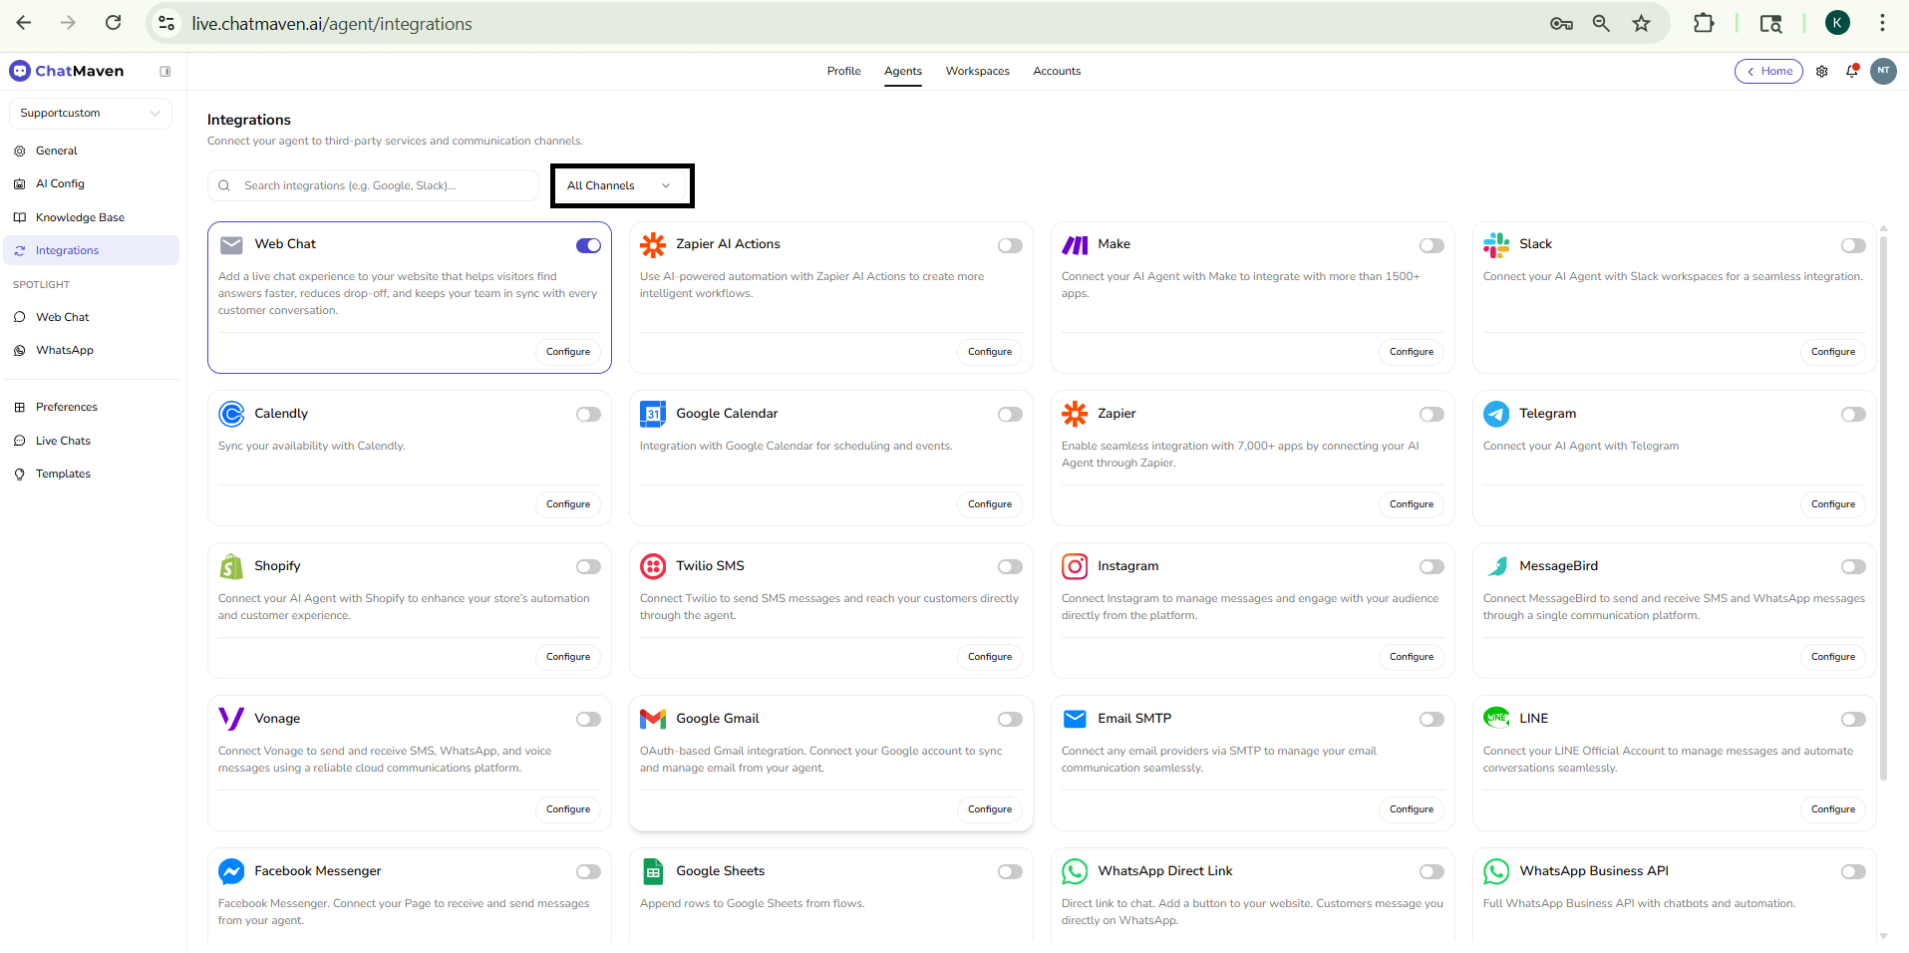Viewport: 1909px width, 953px height.
Task: Select the Zapier AI Actions icon
Action: [x=653, y=244]
